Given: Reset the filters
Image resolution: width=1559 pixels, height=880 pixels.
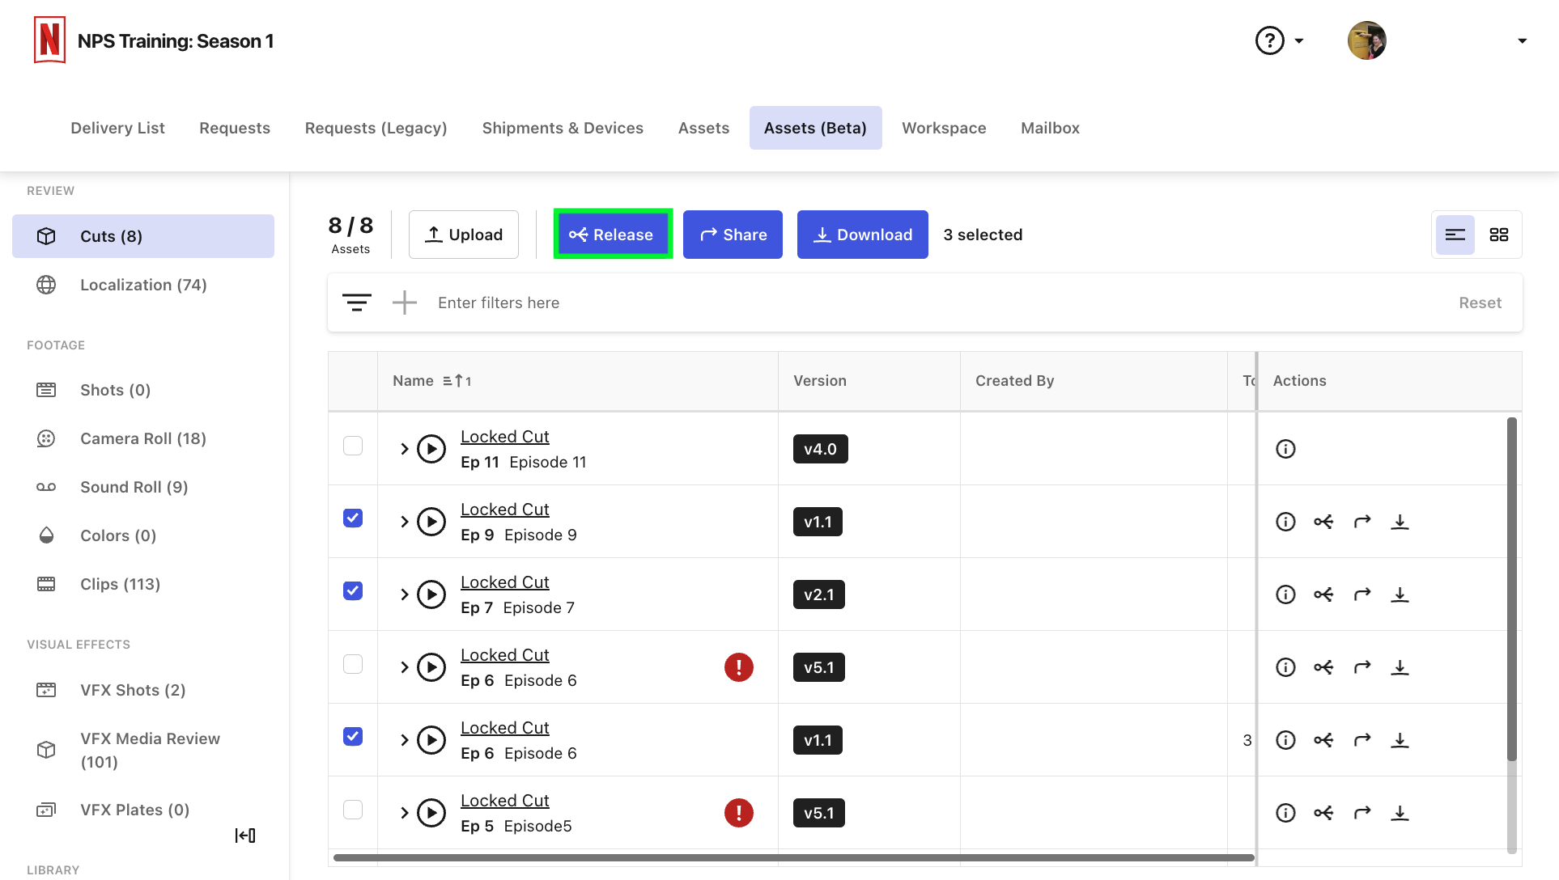Looking at the screenshot, I should [1480, 302].
